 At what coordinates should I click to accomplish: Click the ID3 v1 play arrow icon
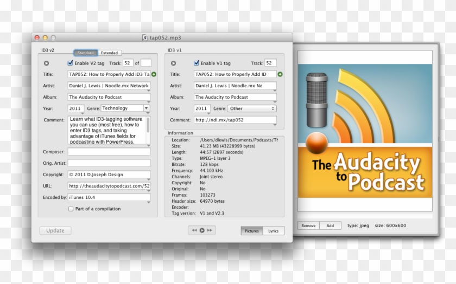(x=173, y=63)
